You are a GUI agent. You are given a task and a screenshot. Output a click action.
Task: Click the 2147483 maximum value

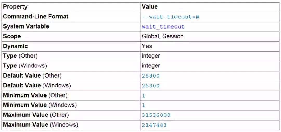(154, 125)
